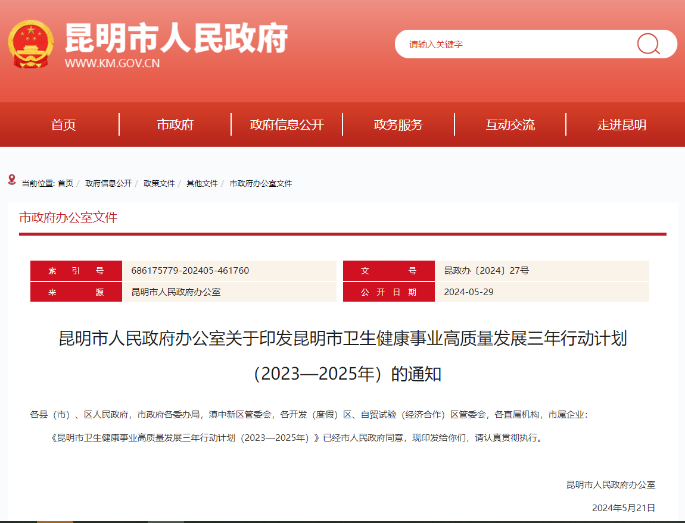This screenshot has width=685, height=523.
Task: Click the 昆明市人民政府 site title text
Action: tap(176, 38)
